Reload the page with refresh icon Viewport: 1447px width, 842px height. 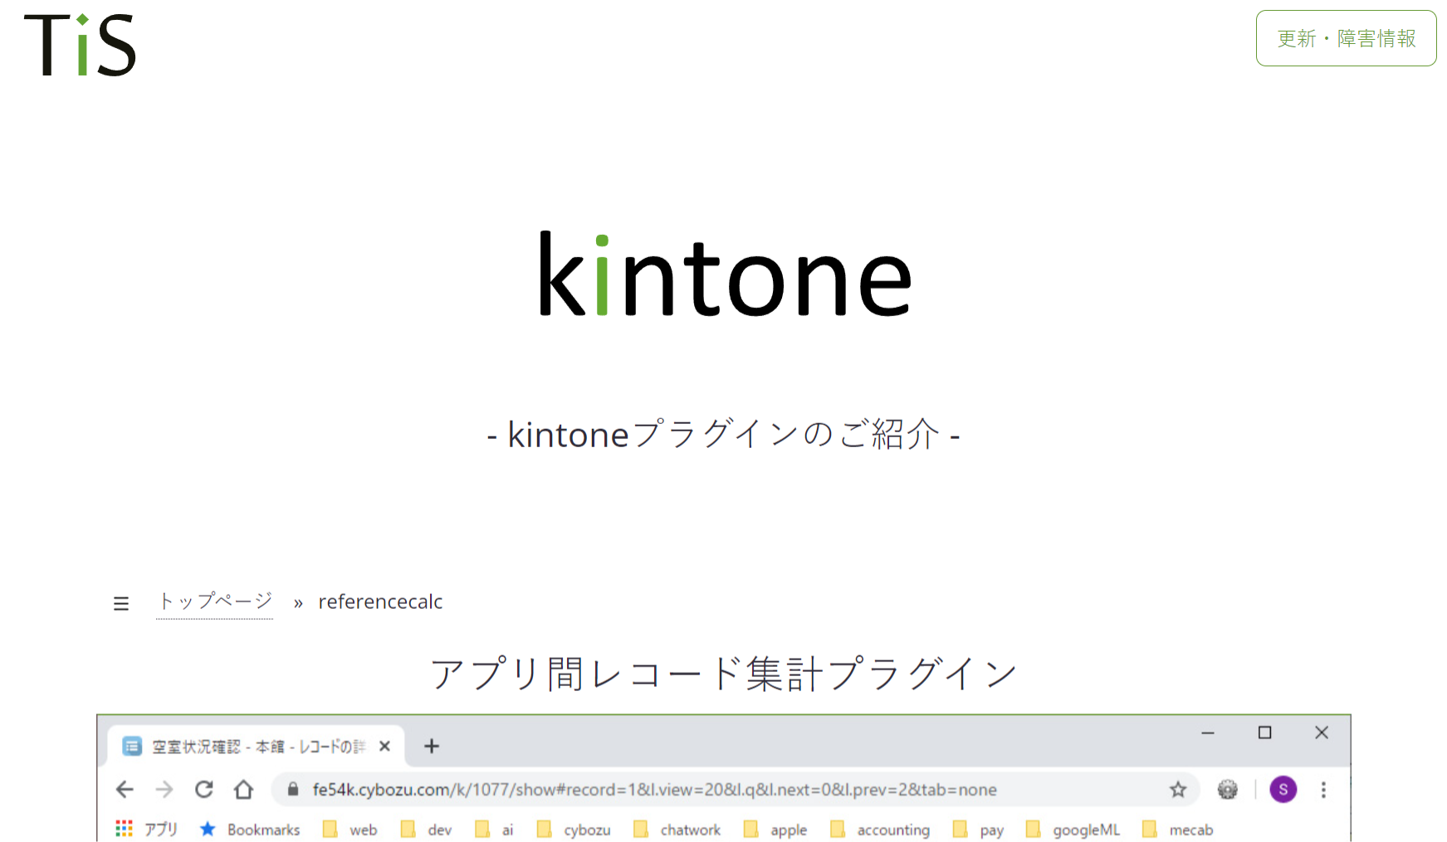click(204, 790)
